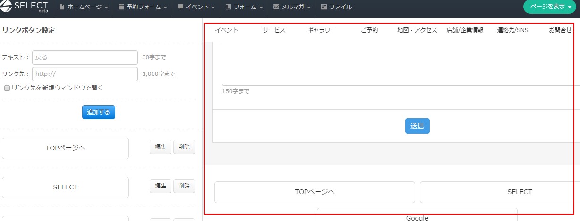
Task: Click the calendar icon beside 予約フォーム
Action: pyautogui.click(x=121, y=7)
